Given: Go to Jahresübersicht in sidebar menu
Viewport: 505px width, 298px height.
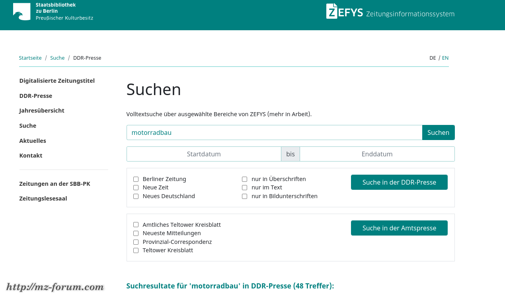Looking at the screenshot, I should point(42,111).
